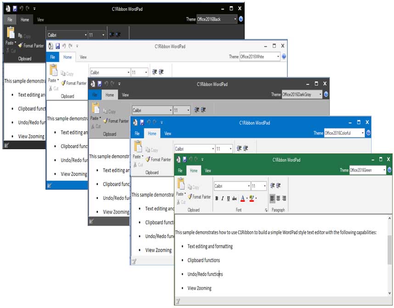Click the Help question mark button

(x=389, y=170)
